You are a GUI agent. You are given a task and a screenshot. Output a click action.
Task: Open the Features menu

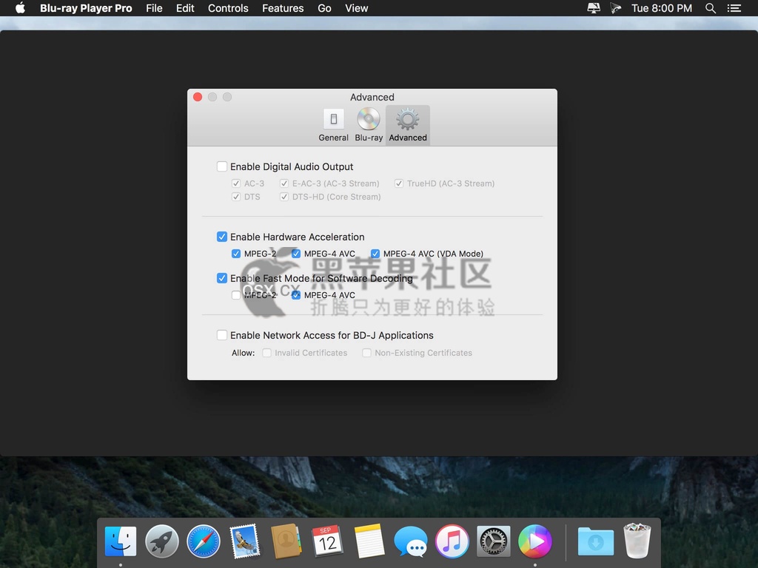point(283,8)
